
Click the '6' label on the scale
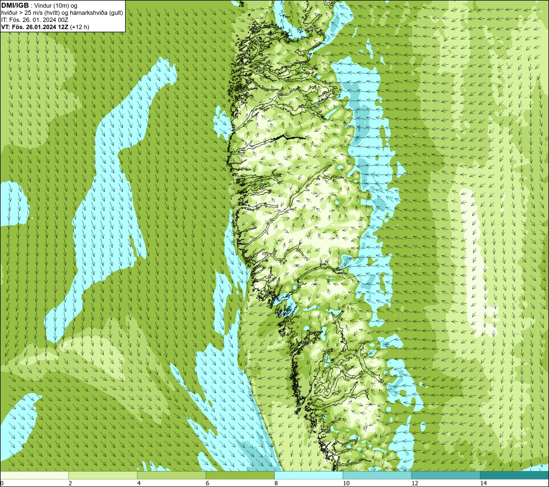(x=208, y=484)
